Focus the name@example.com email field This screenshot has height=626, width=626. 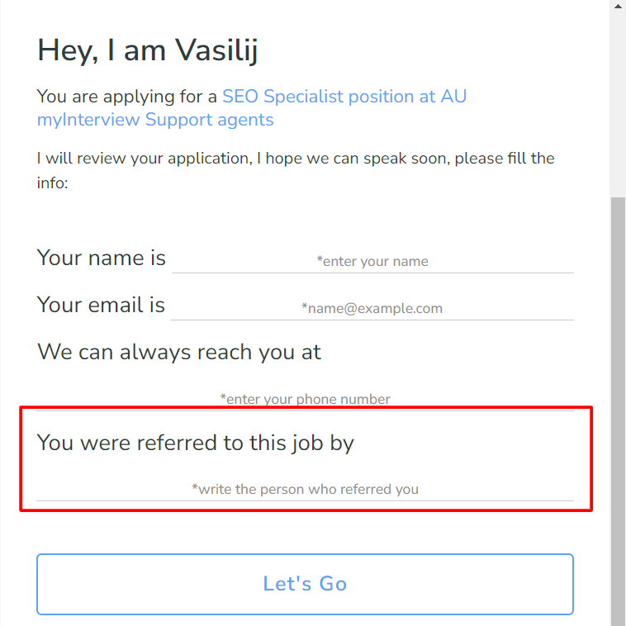coord(372,308)
